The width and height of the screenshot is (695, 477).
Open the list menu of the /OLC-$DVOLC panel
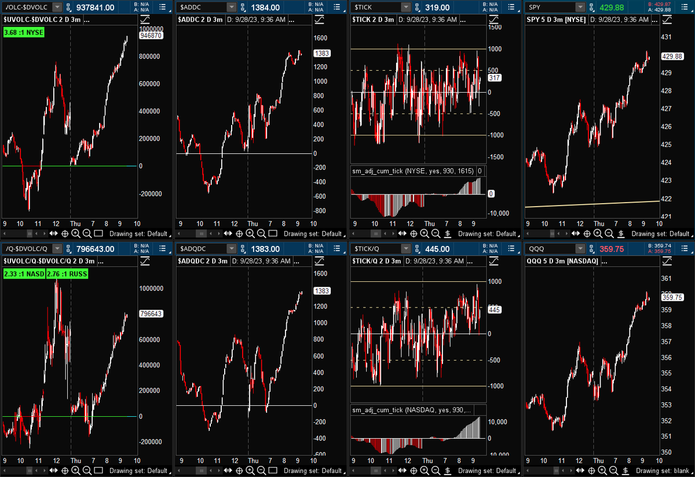tap(163, 7)
